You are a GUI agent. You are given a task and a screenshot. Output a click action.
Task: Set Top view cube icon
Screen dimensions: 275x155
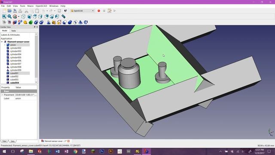35,16
